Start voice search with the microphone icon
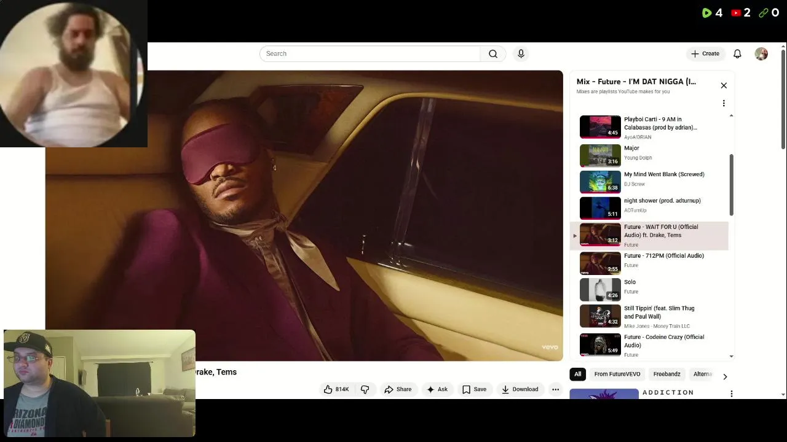Image resolution: width=787 pixels, height=442 pixels. click(x=521, y=54)
